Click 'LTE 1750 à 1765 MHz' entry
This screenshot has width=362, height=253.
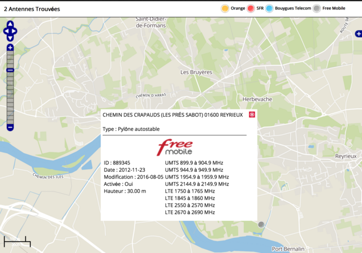coord(190,191)
